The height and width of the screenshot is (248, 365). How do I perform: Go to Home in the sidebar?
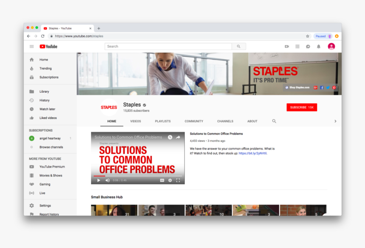[50, 60]
